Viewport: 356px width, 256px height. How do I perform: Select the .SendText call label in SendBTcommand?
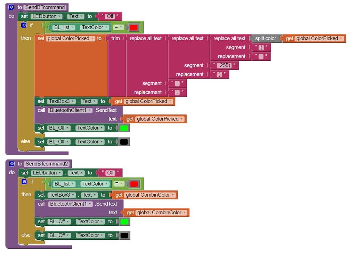pos(106,110)
